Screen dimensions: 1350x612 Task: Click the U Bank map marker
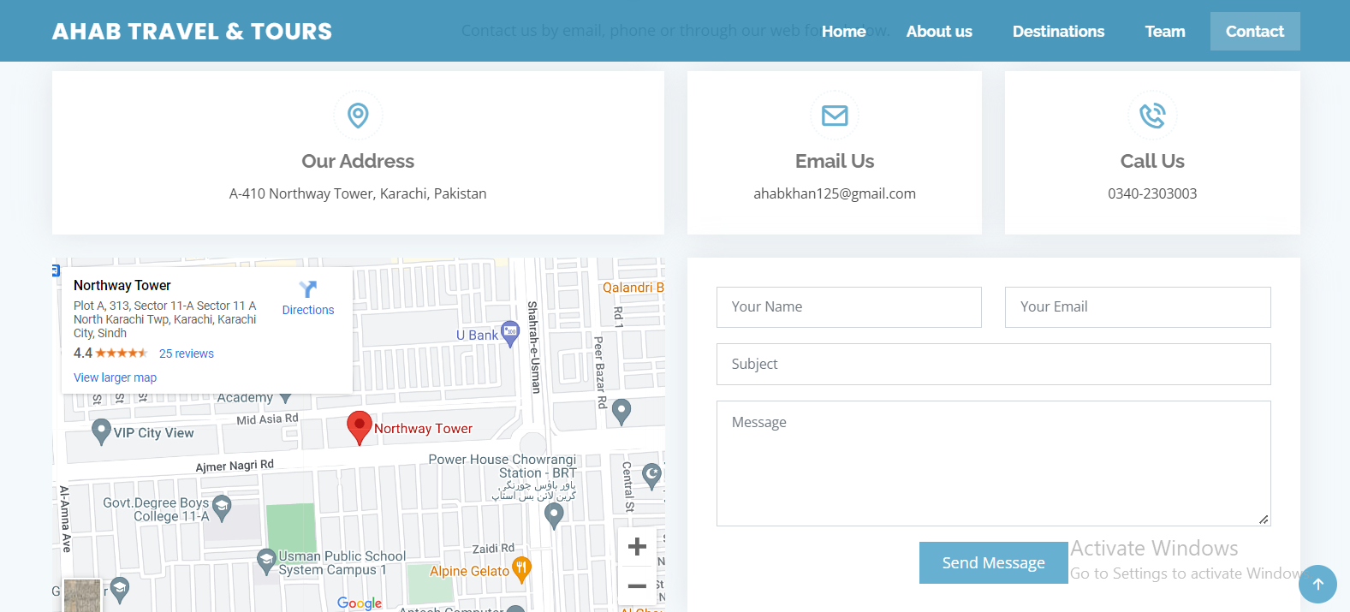point(510,332)
